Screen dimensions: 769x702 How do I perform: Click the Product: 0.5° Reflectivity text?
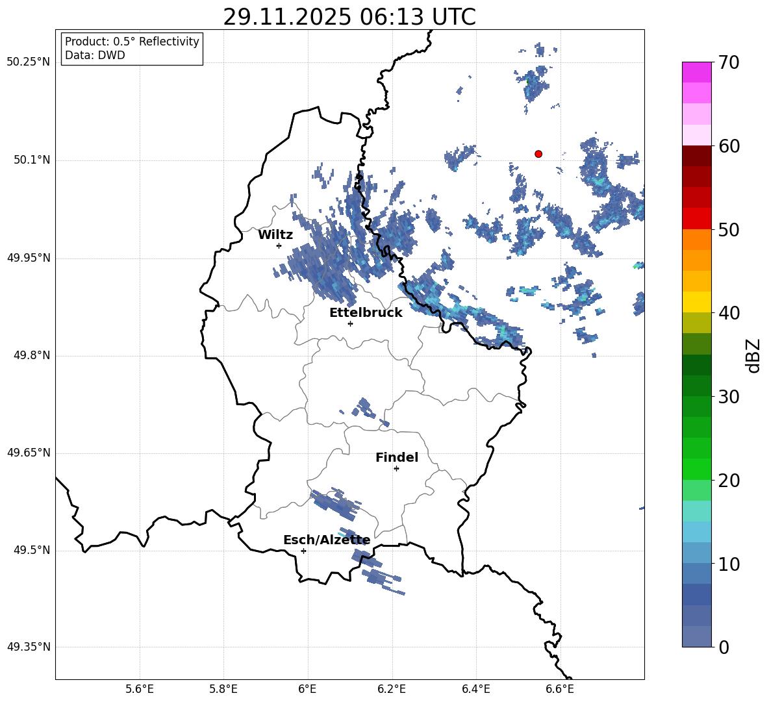pyautogui.click(x=132, y=42)
